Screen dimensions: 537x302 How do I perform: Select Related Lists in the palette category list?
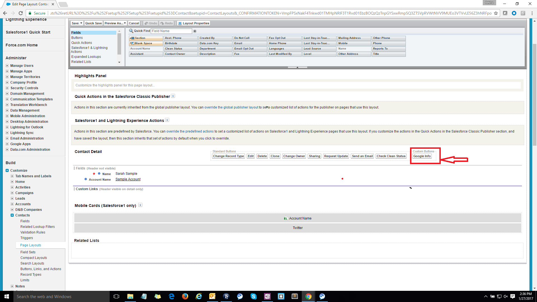coord(81,62)
